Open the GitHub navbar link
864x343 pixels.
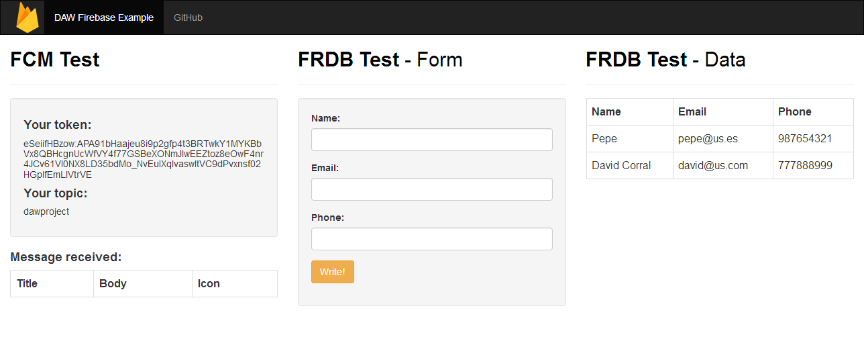coord(188,17)
